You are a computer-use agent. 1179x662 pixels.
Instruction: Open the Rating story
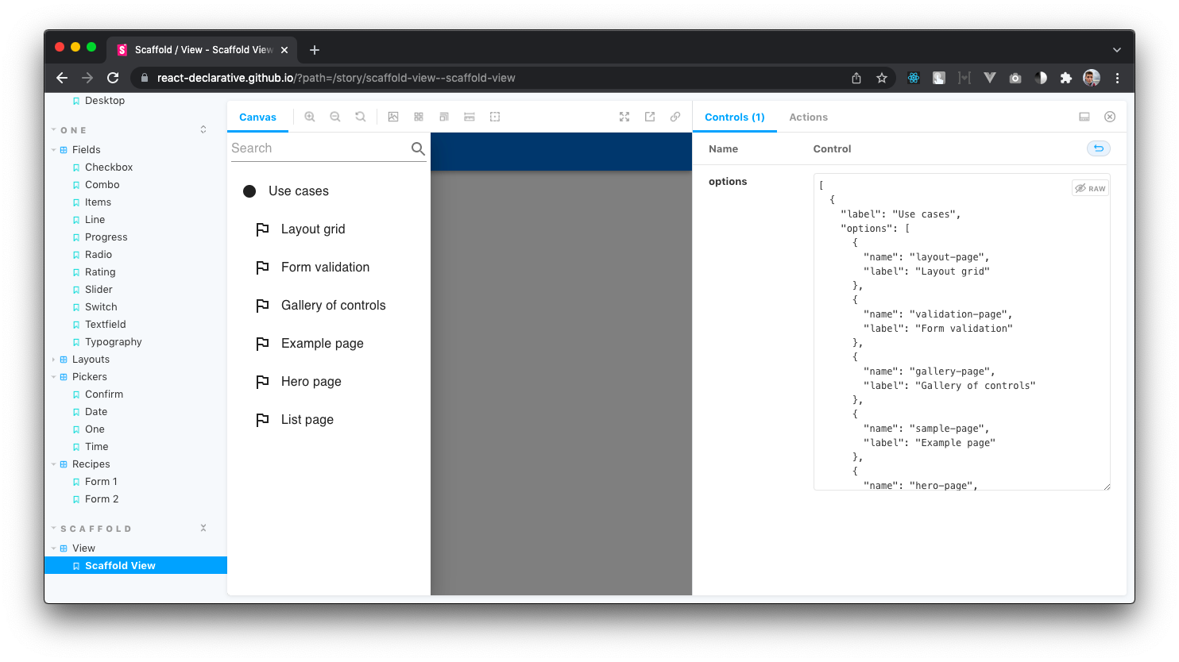pyautogui.click(x=100, y=272)
